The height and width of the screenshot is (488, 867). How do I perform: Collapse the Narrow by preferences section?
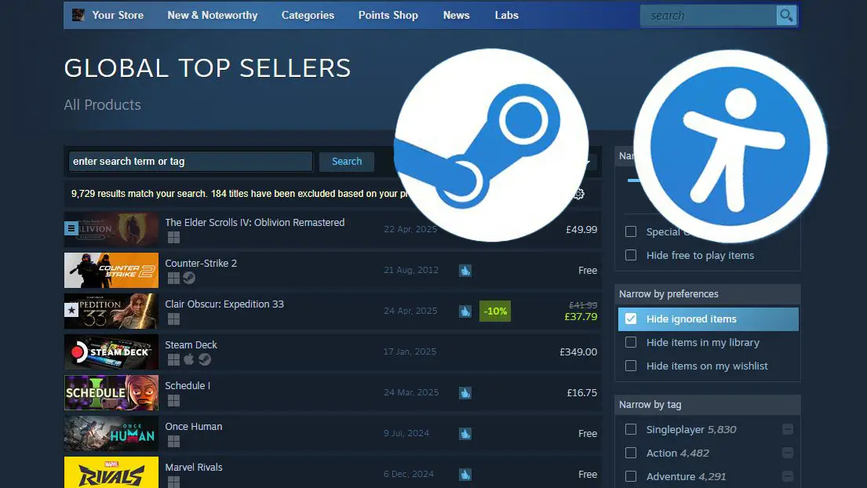coord(707,294)
